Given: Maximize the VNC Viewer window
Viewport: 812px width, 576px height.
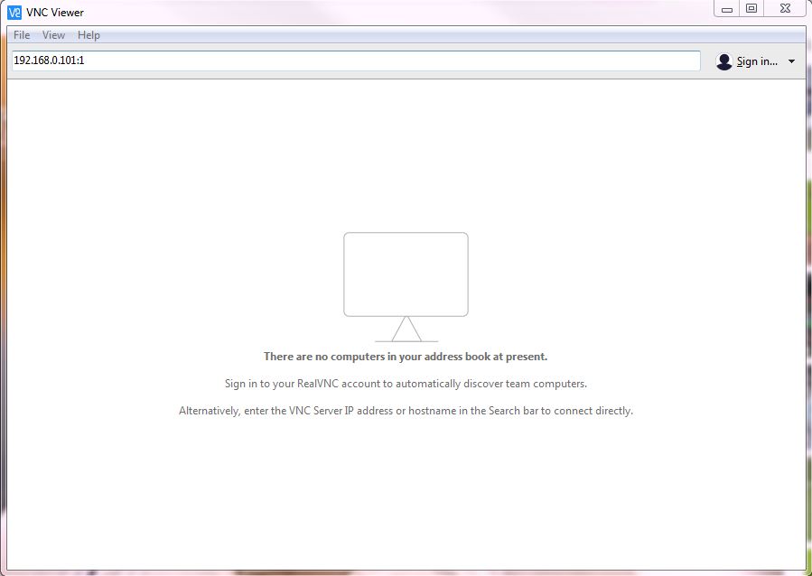Looking at the screenshot, I should tap(751, 9).
